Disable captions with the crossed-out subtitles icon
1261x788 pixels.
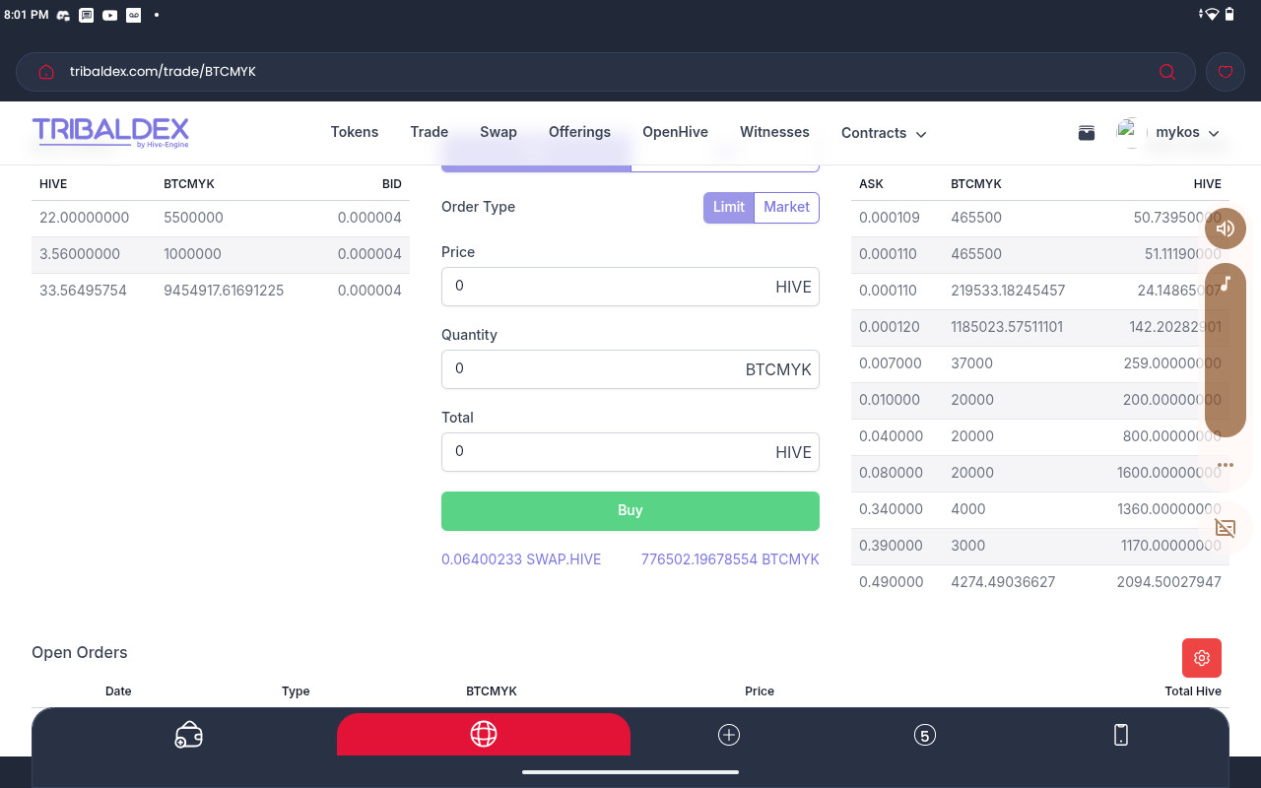tap(1226, 528)
